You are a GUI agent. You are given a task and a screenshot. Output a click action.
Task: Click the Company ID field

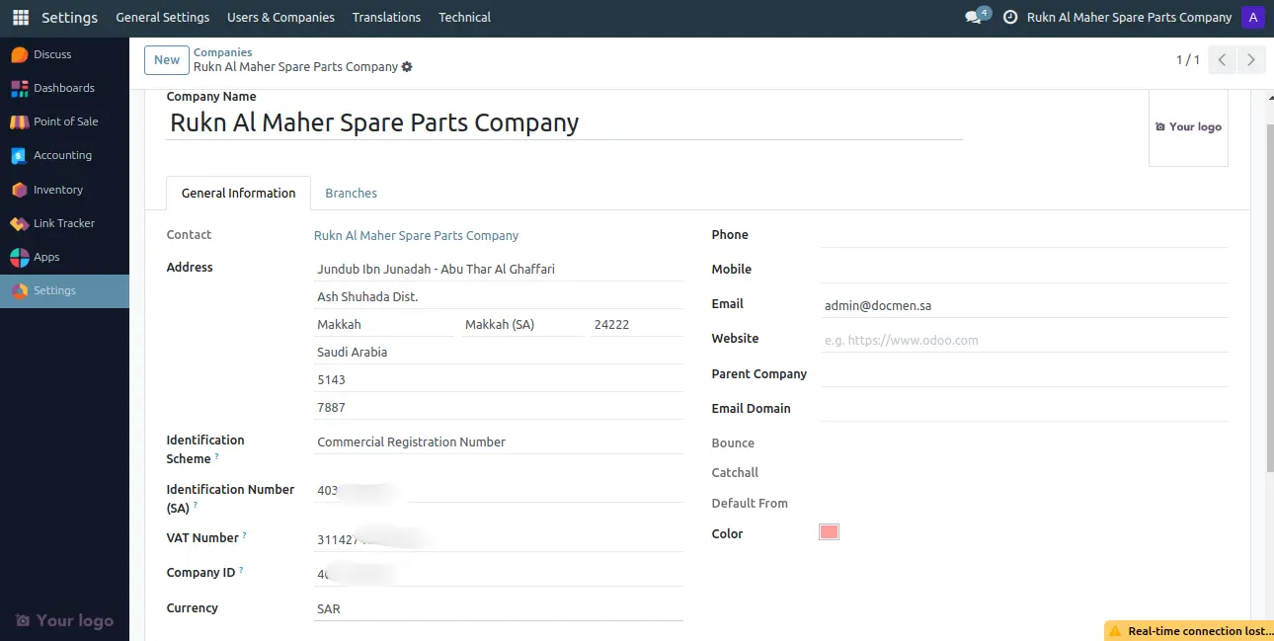click(498, 574)
